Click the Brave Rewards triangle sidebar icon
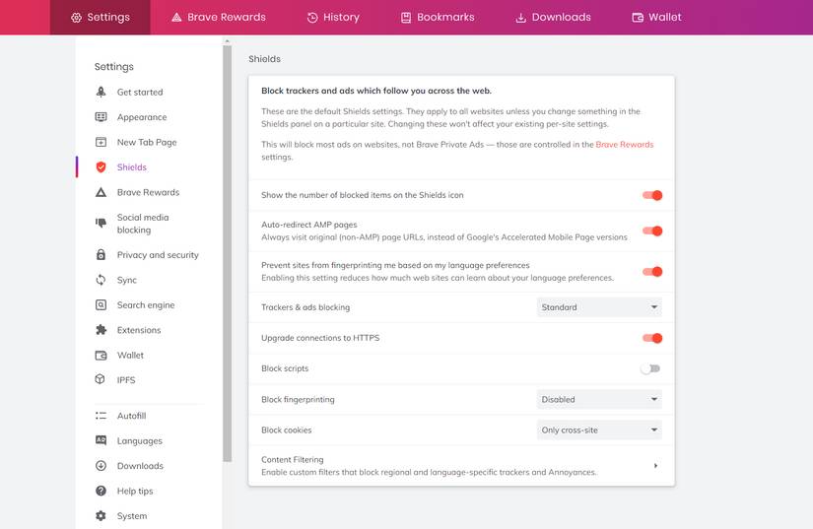Image resolution: width=813 pixels, height=529 pixels. [101, 192]
